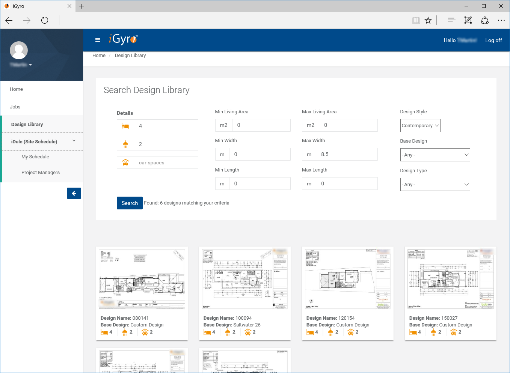Open My Schedule in the sidebar
510x373 pixels.
(35, 157)
